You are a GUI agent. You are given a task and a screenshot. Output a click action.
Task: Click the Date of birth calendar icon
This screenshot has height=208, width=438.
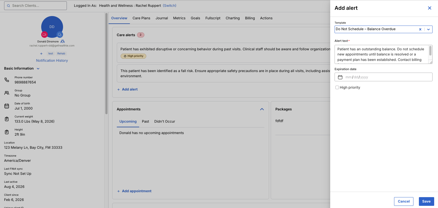[7, 106]
